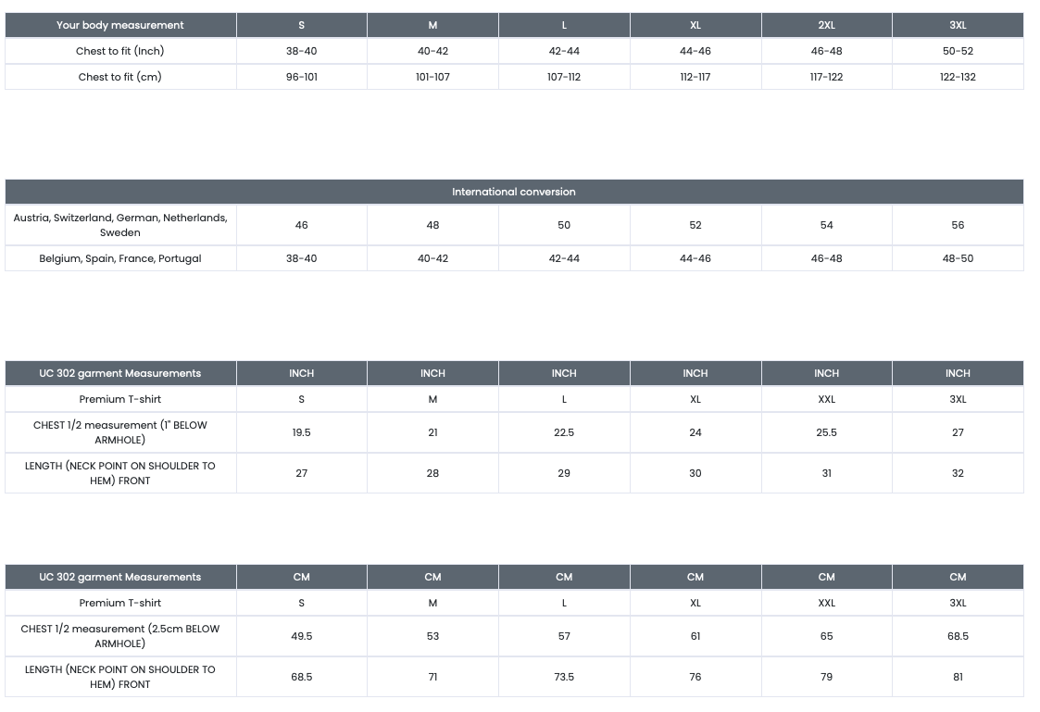Click the 25.5 inch chest measurement cell
The height and width of the screenshot is (712, 1040).
[x=826, y=432]
